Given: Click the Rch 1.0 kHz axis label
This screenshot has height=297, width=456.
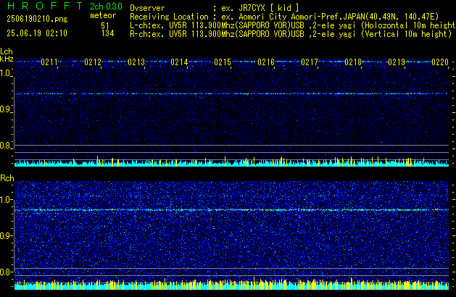Looking at the screenshot, I should [x=5, y=200].
